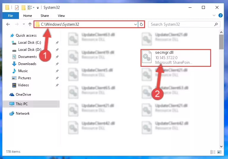Click the New folder toolbar icon
The image size is (228, 159).
23,7
